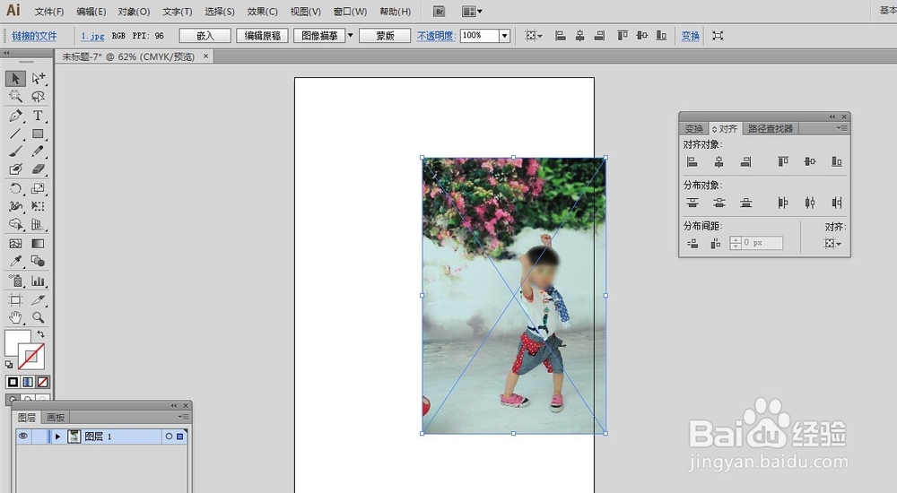Image resolution: width=897 pixels, height=493 pixels.
Task: Expand 图层 1 disclosure triangle
Action: point(57,437)
